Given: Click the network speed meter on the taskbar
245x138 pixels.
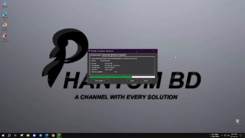Looking at the screenshot, I should 215,135.
